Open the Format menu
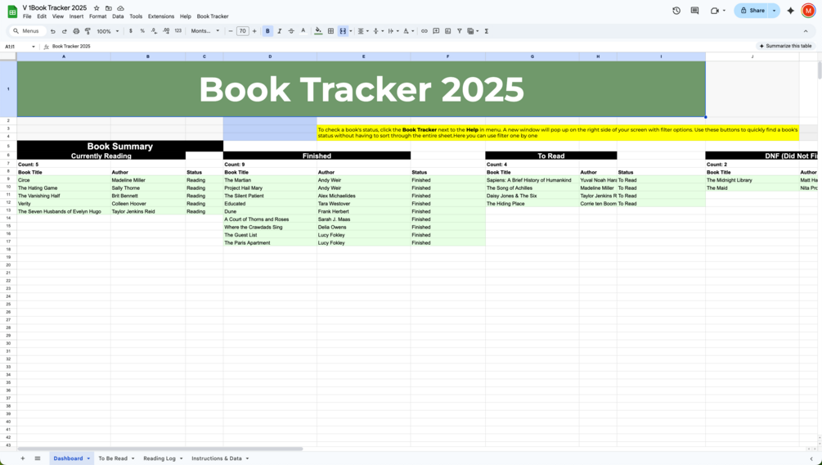Viewport: 822px width, 465px height. tap(97, 17)
